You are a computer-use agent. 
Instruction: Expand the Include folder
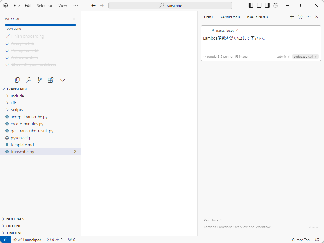click(x=17, y=96)
